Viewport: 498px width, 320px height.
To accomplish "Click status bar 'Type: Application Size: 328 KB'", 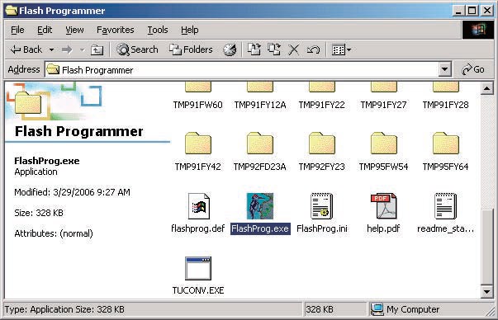I will [64, 309].
